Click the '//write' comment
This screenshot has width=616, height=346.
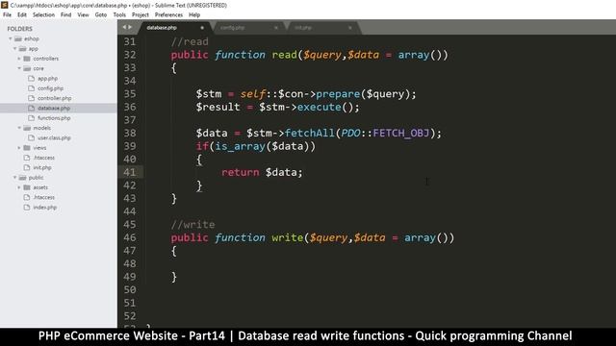coord(192,224)
